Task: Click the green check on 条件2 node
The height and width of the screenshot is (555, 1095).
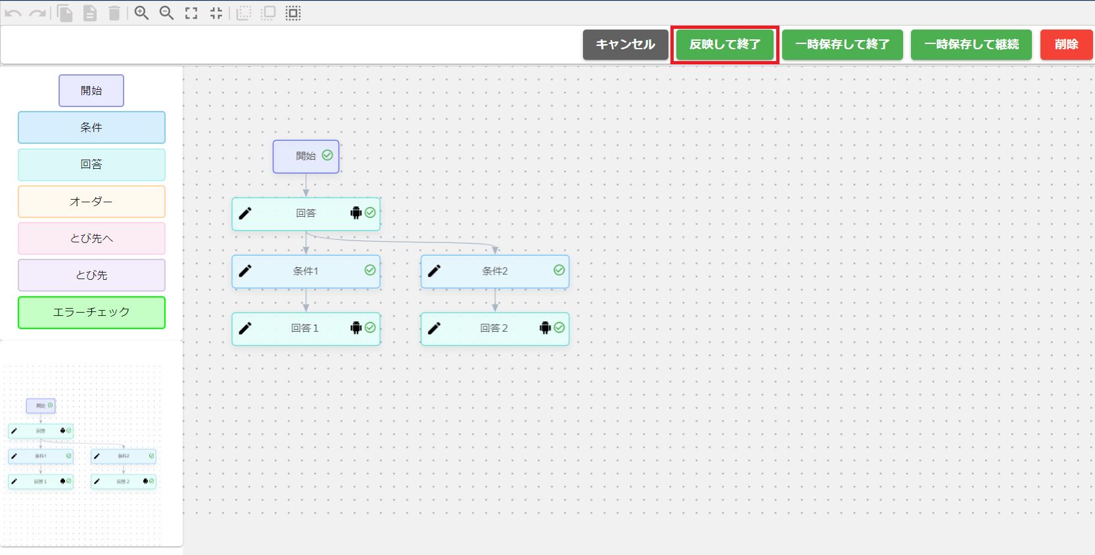Action: click(559, 270)
